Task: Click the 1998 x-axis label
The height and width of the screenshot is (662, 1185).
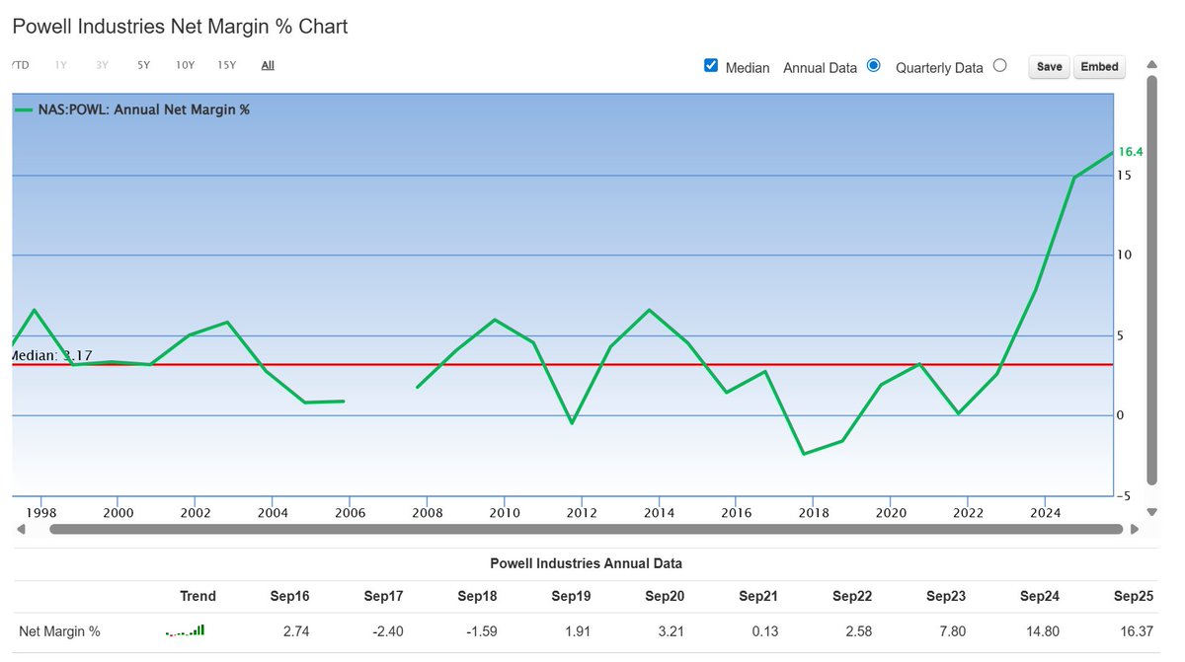Action: click(x=40, y=513)
